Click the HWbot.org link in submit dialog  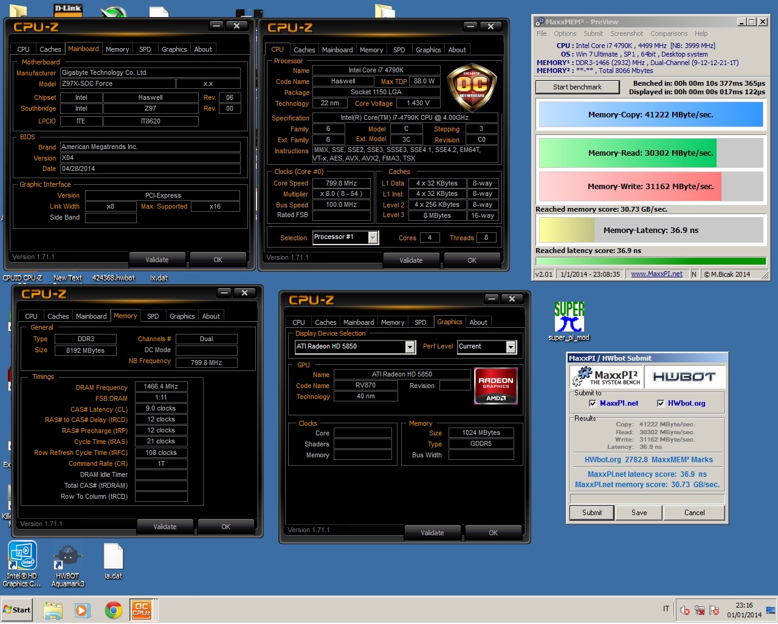pyautogui.click(x=687, y=403)
